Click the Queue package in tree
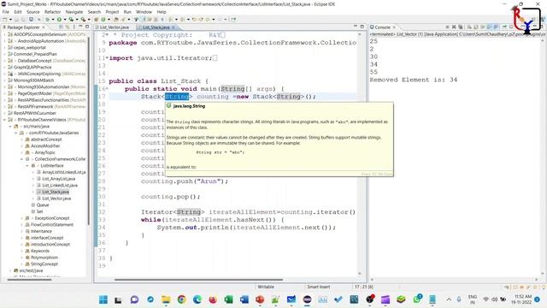 (x=43, y=205)
